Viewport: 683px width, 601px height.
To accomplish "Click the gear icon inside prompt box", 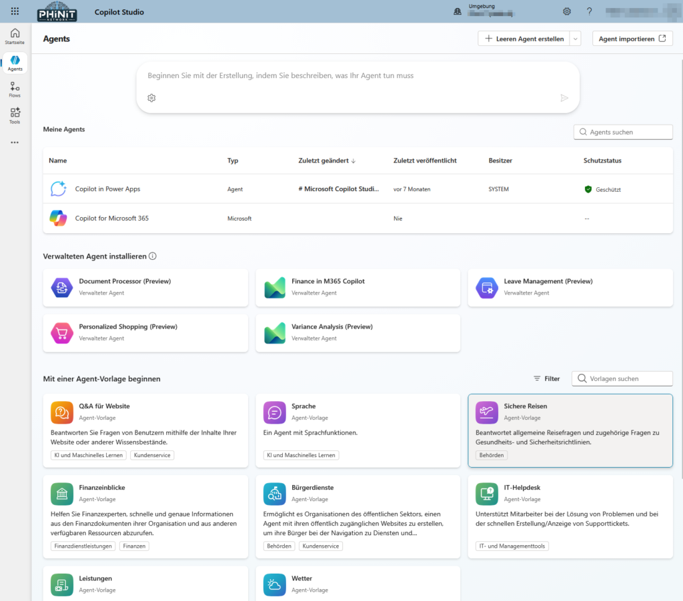I will click(151, 98).
